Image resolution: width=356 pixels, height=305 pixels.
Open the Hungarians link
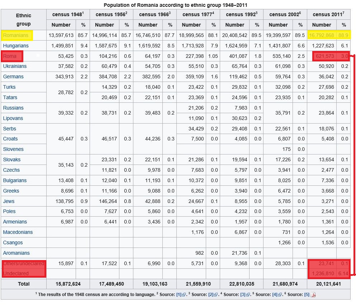(16, 46)
